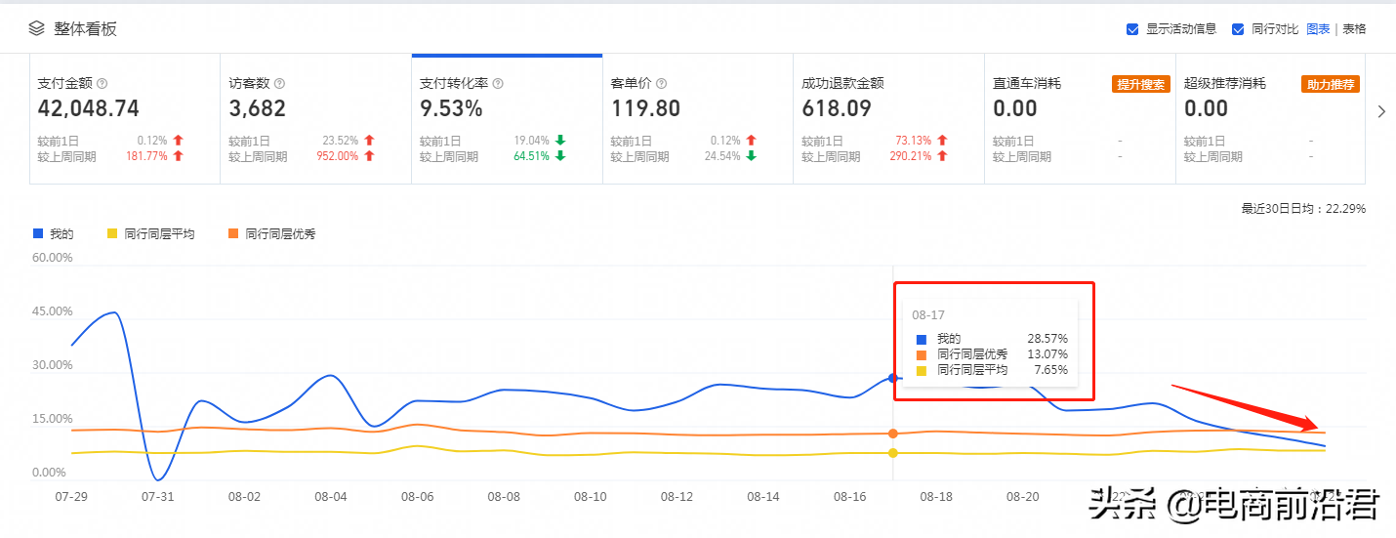Switch to 表格 view
Image resolution: width=1396 pixels, height=538 pixels.
1354,29
